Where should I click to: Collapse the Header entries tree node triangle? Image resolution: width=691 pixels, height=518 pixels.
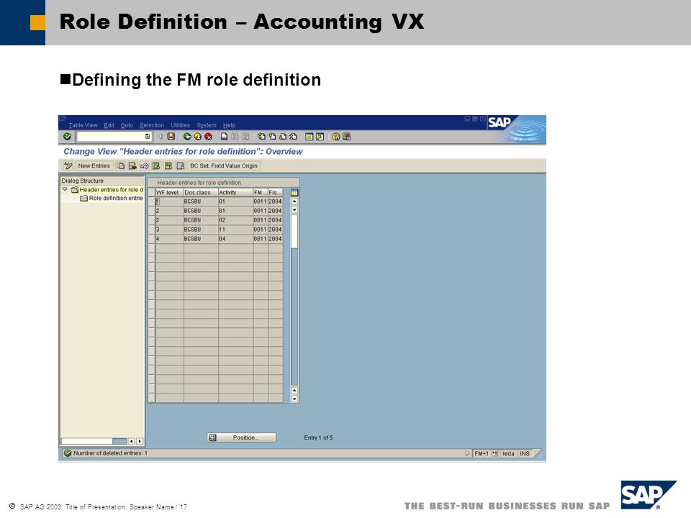pos(65,189)
